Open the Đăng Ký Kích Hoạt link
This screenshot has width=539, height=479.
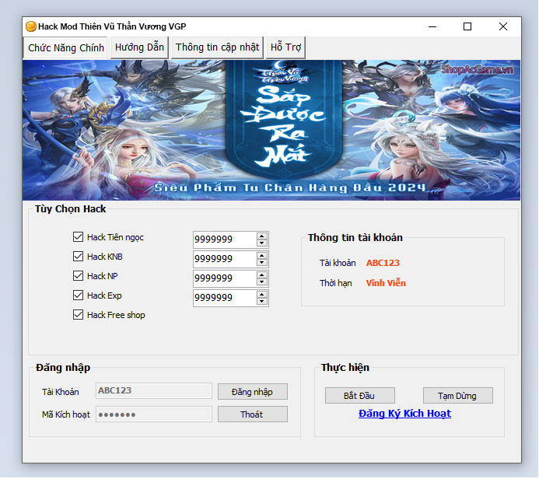(x=404, y=414)
